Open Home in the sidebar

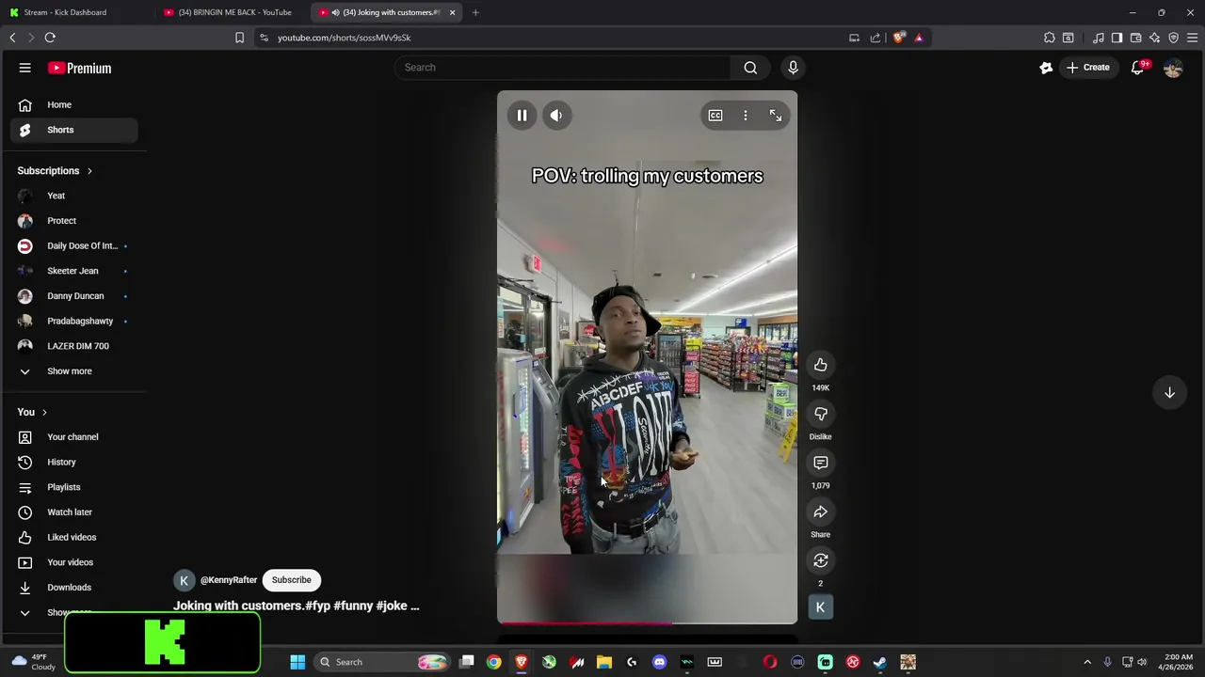(74, 105)
